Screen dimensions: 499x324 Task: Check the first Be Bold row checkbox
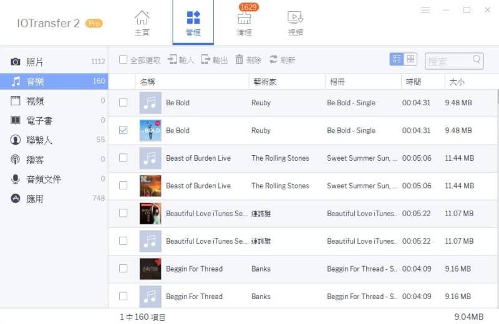pyautogui.click(x=123, y=102)
